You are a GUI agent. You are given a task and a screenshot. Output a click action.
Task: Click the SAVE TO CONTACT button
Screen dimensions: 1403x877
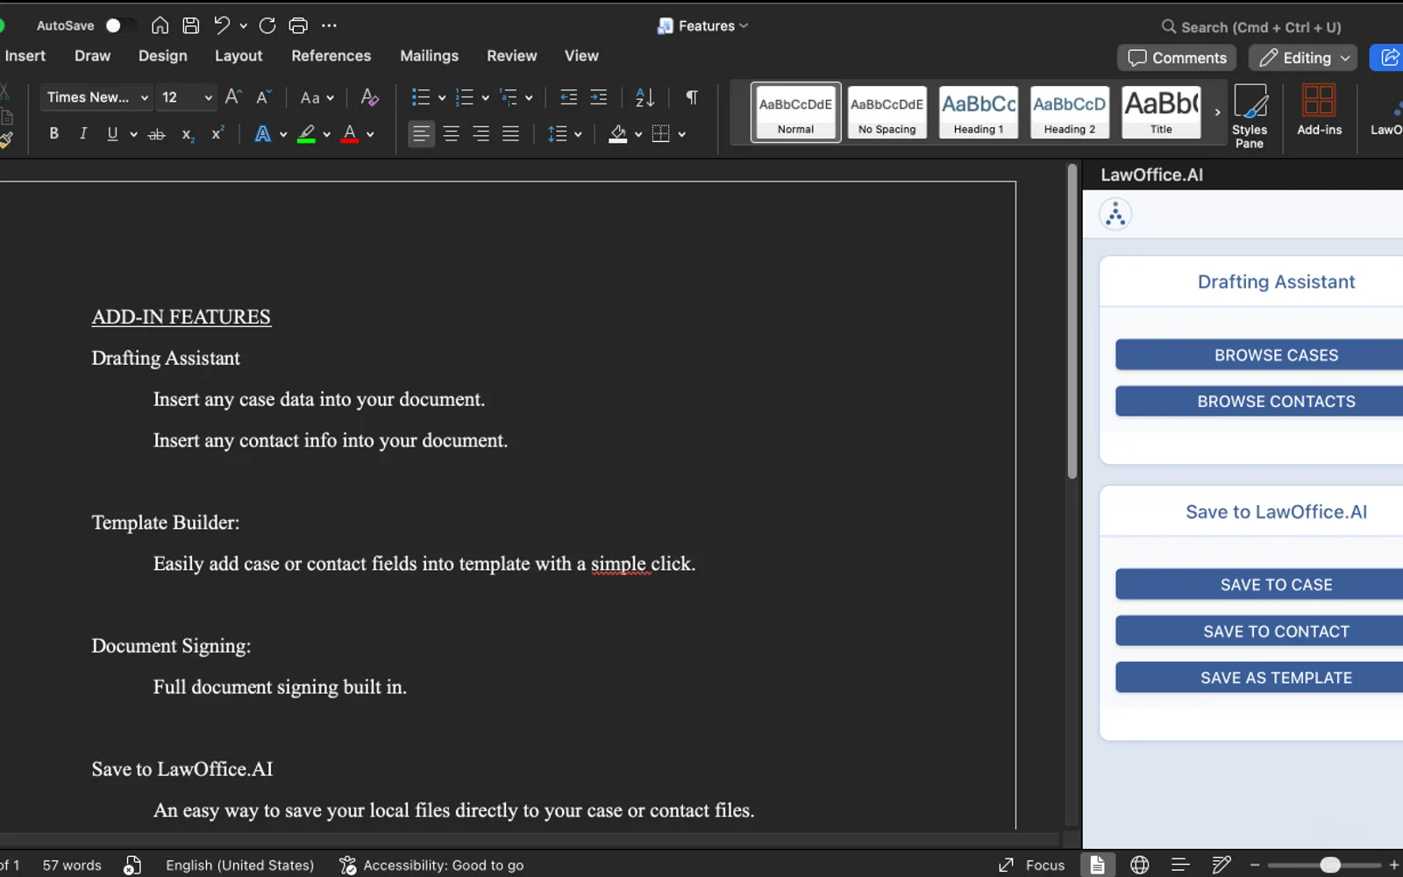(x=1259, y=631)
